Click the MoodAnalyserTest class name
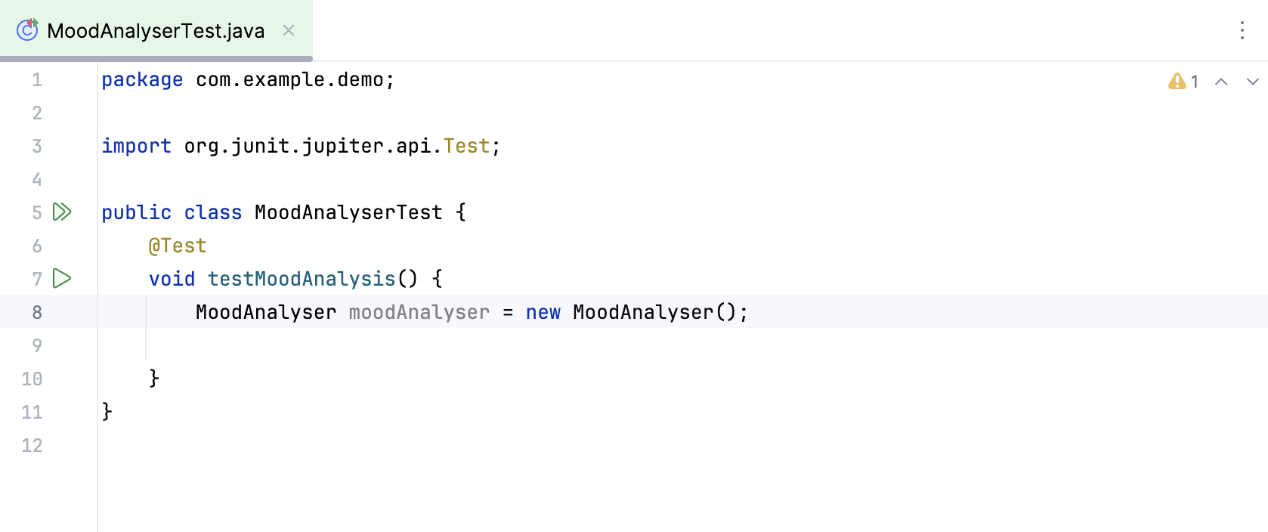Screen dimensions: 1268x532 click(x=348, y=212)
